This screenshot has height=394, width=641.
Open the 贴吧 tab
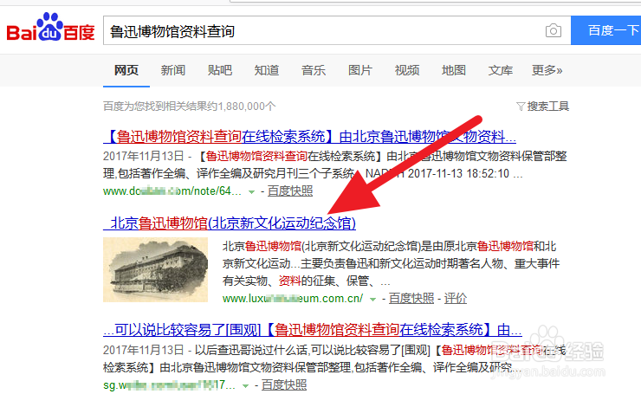[x=219, y=70]
